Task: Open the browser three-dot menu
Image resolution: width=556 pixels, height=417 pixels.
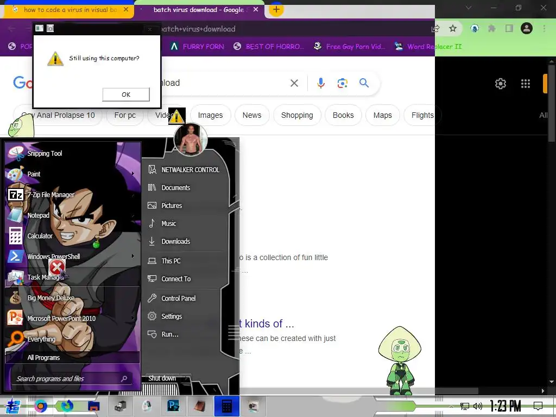Action: [544, 28]
